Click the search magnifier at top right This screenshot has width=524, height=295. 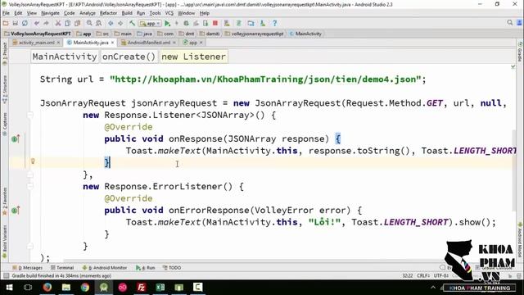pyautogui.click(x=509, y=23)
